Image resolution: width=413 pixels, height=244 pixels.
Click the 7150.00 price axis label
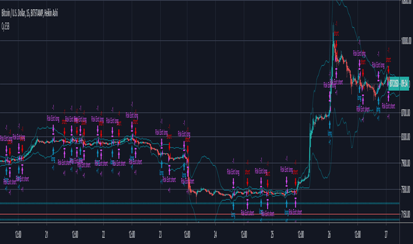coord(406,214)
